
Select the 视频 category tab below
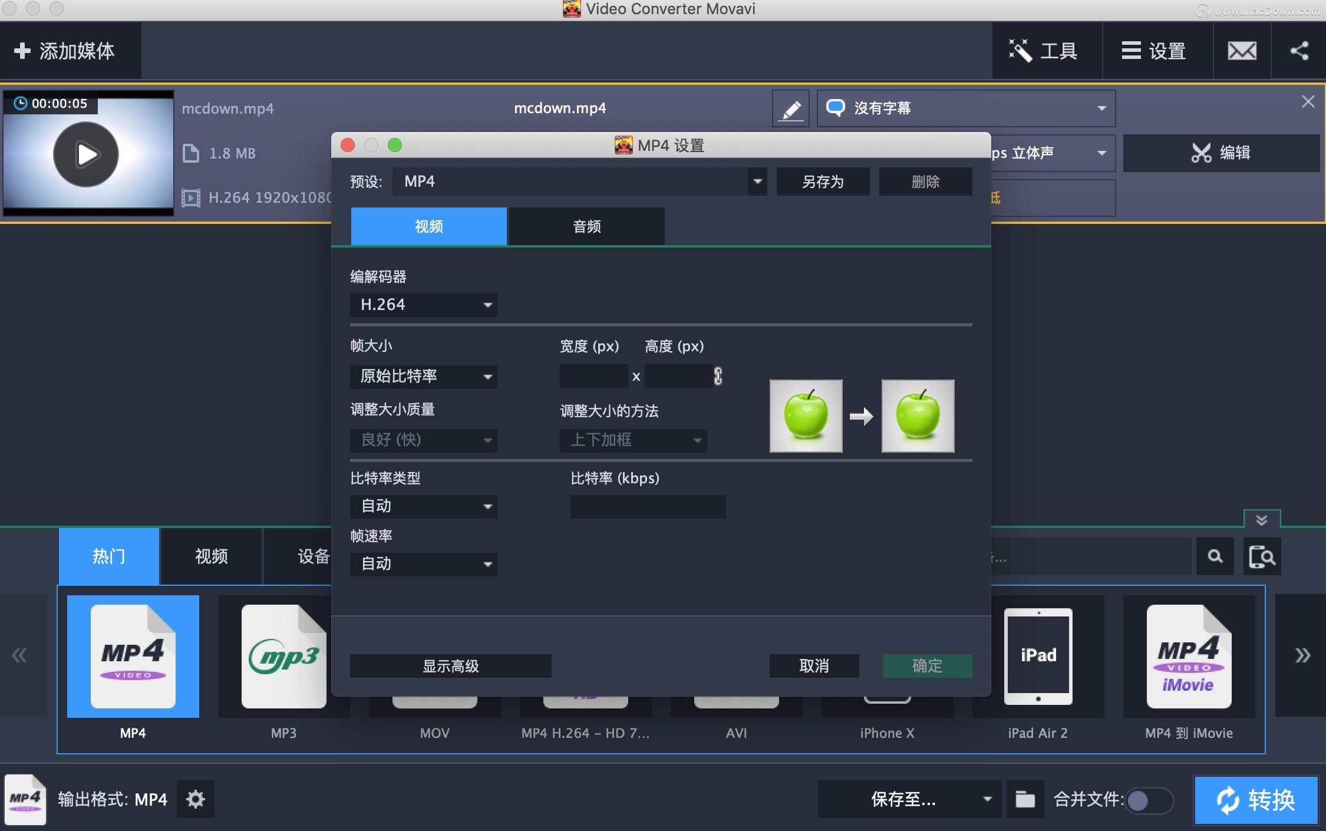pos(210,556)
